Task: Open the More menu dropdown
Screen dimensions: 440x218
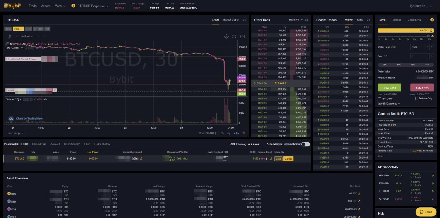Action: click(x=60, y=6)
